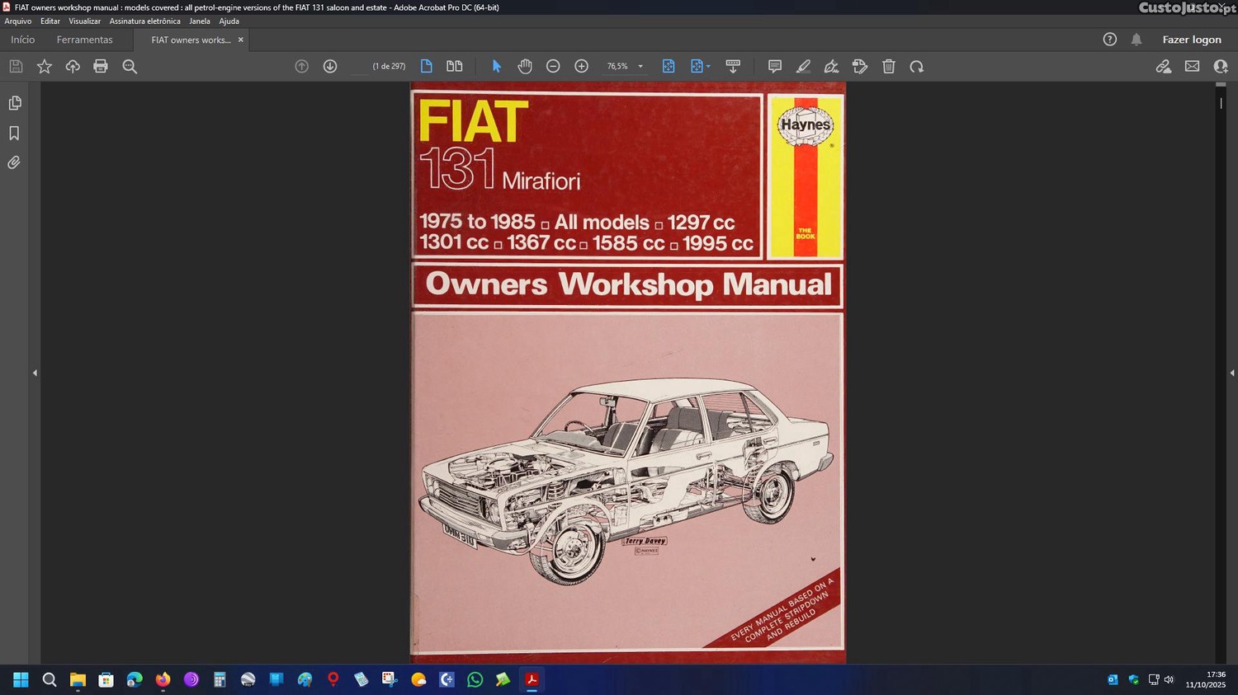Zoom out using the minus icon
This screenshot has height=695, width=1238.
point(553,67)
